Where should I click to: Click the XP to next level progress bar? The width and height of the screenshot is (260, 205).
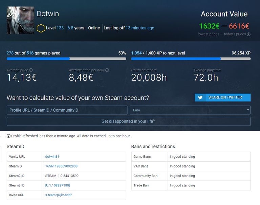point(191,59)
